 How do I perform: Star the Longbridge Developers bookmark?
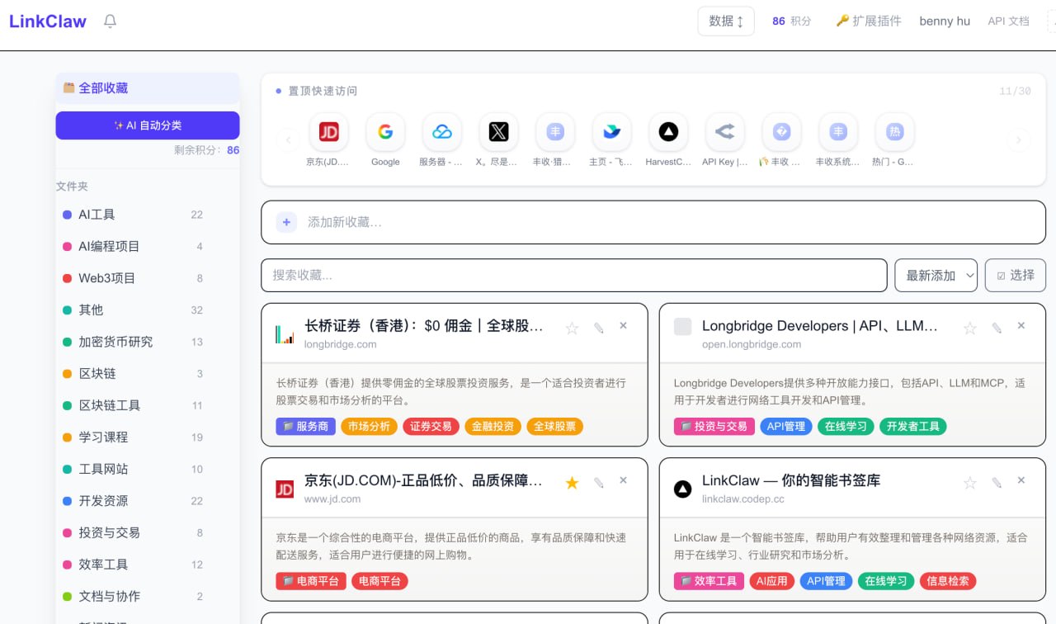click(970, 329)
